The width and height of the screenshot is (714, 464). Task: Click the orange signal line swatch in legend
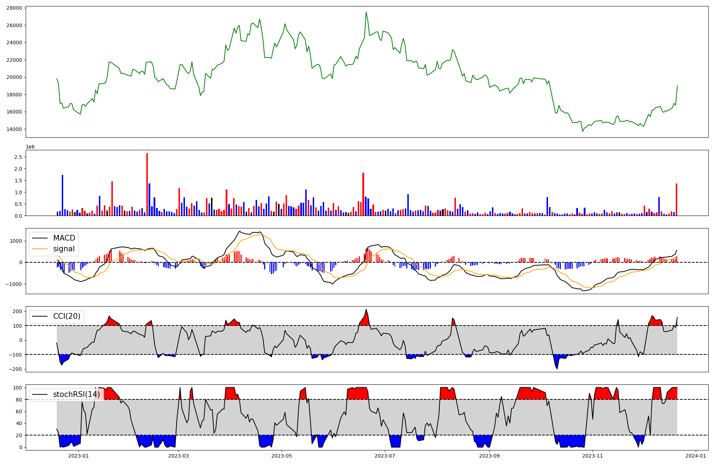[40, 249]
